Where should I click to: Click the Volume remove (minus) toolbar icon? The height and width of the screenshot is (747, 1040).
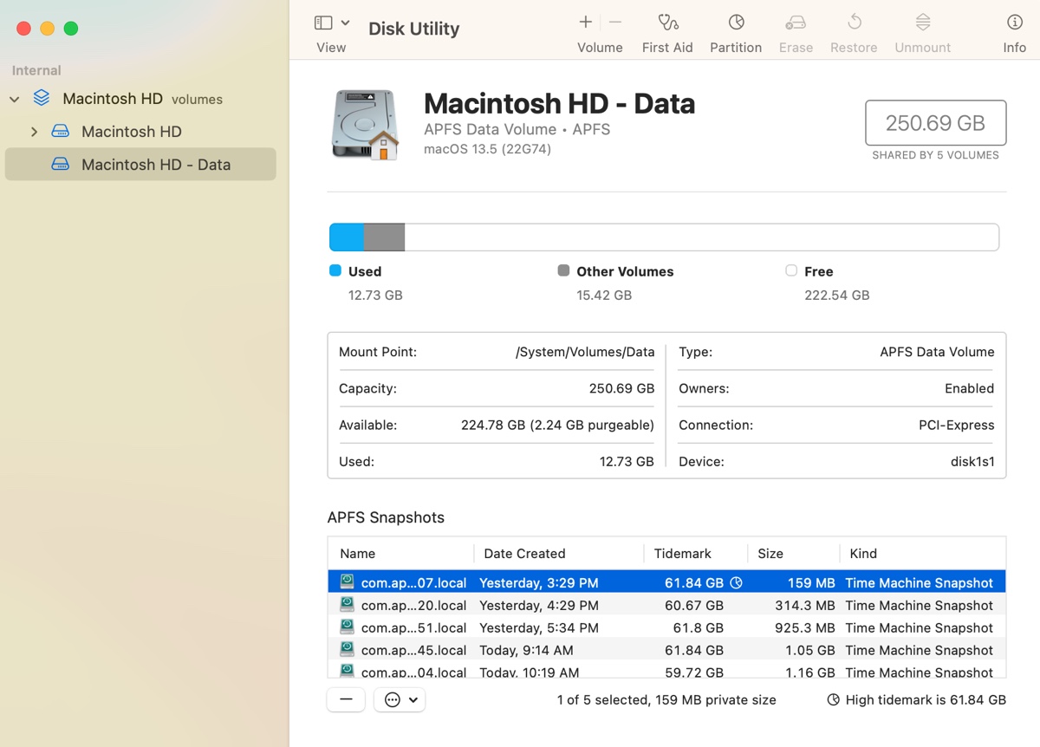pos(614,22)
